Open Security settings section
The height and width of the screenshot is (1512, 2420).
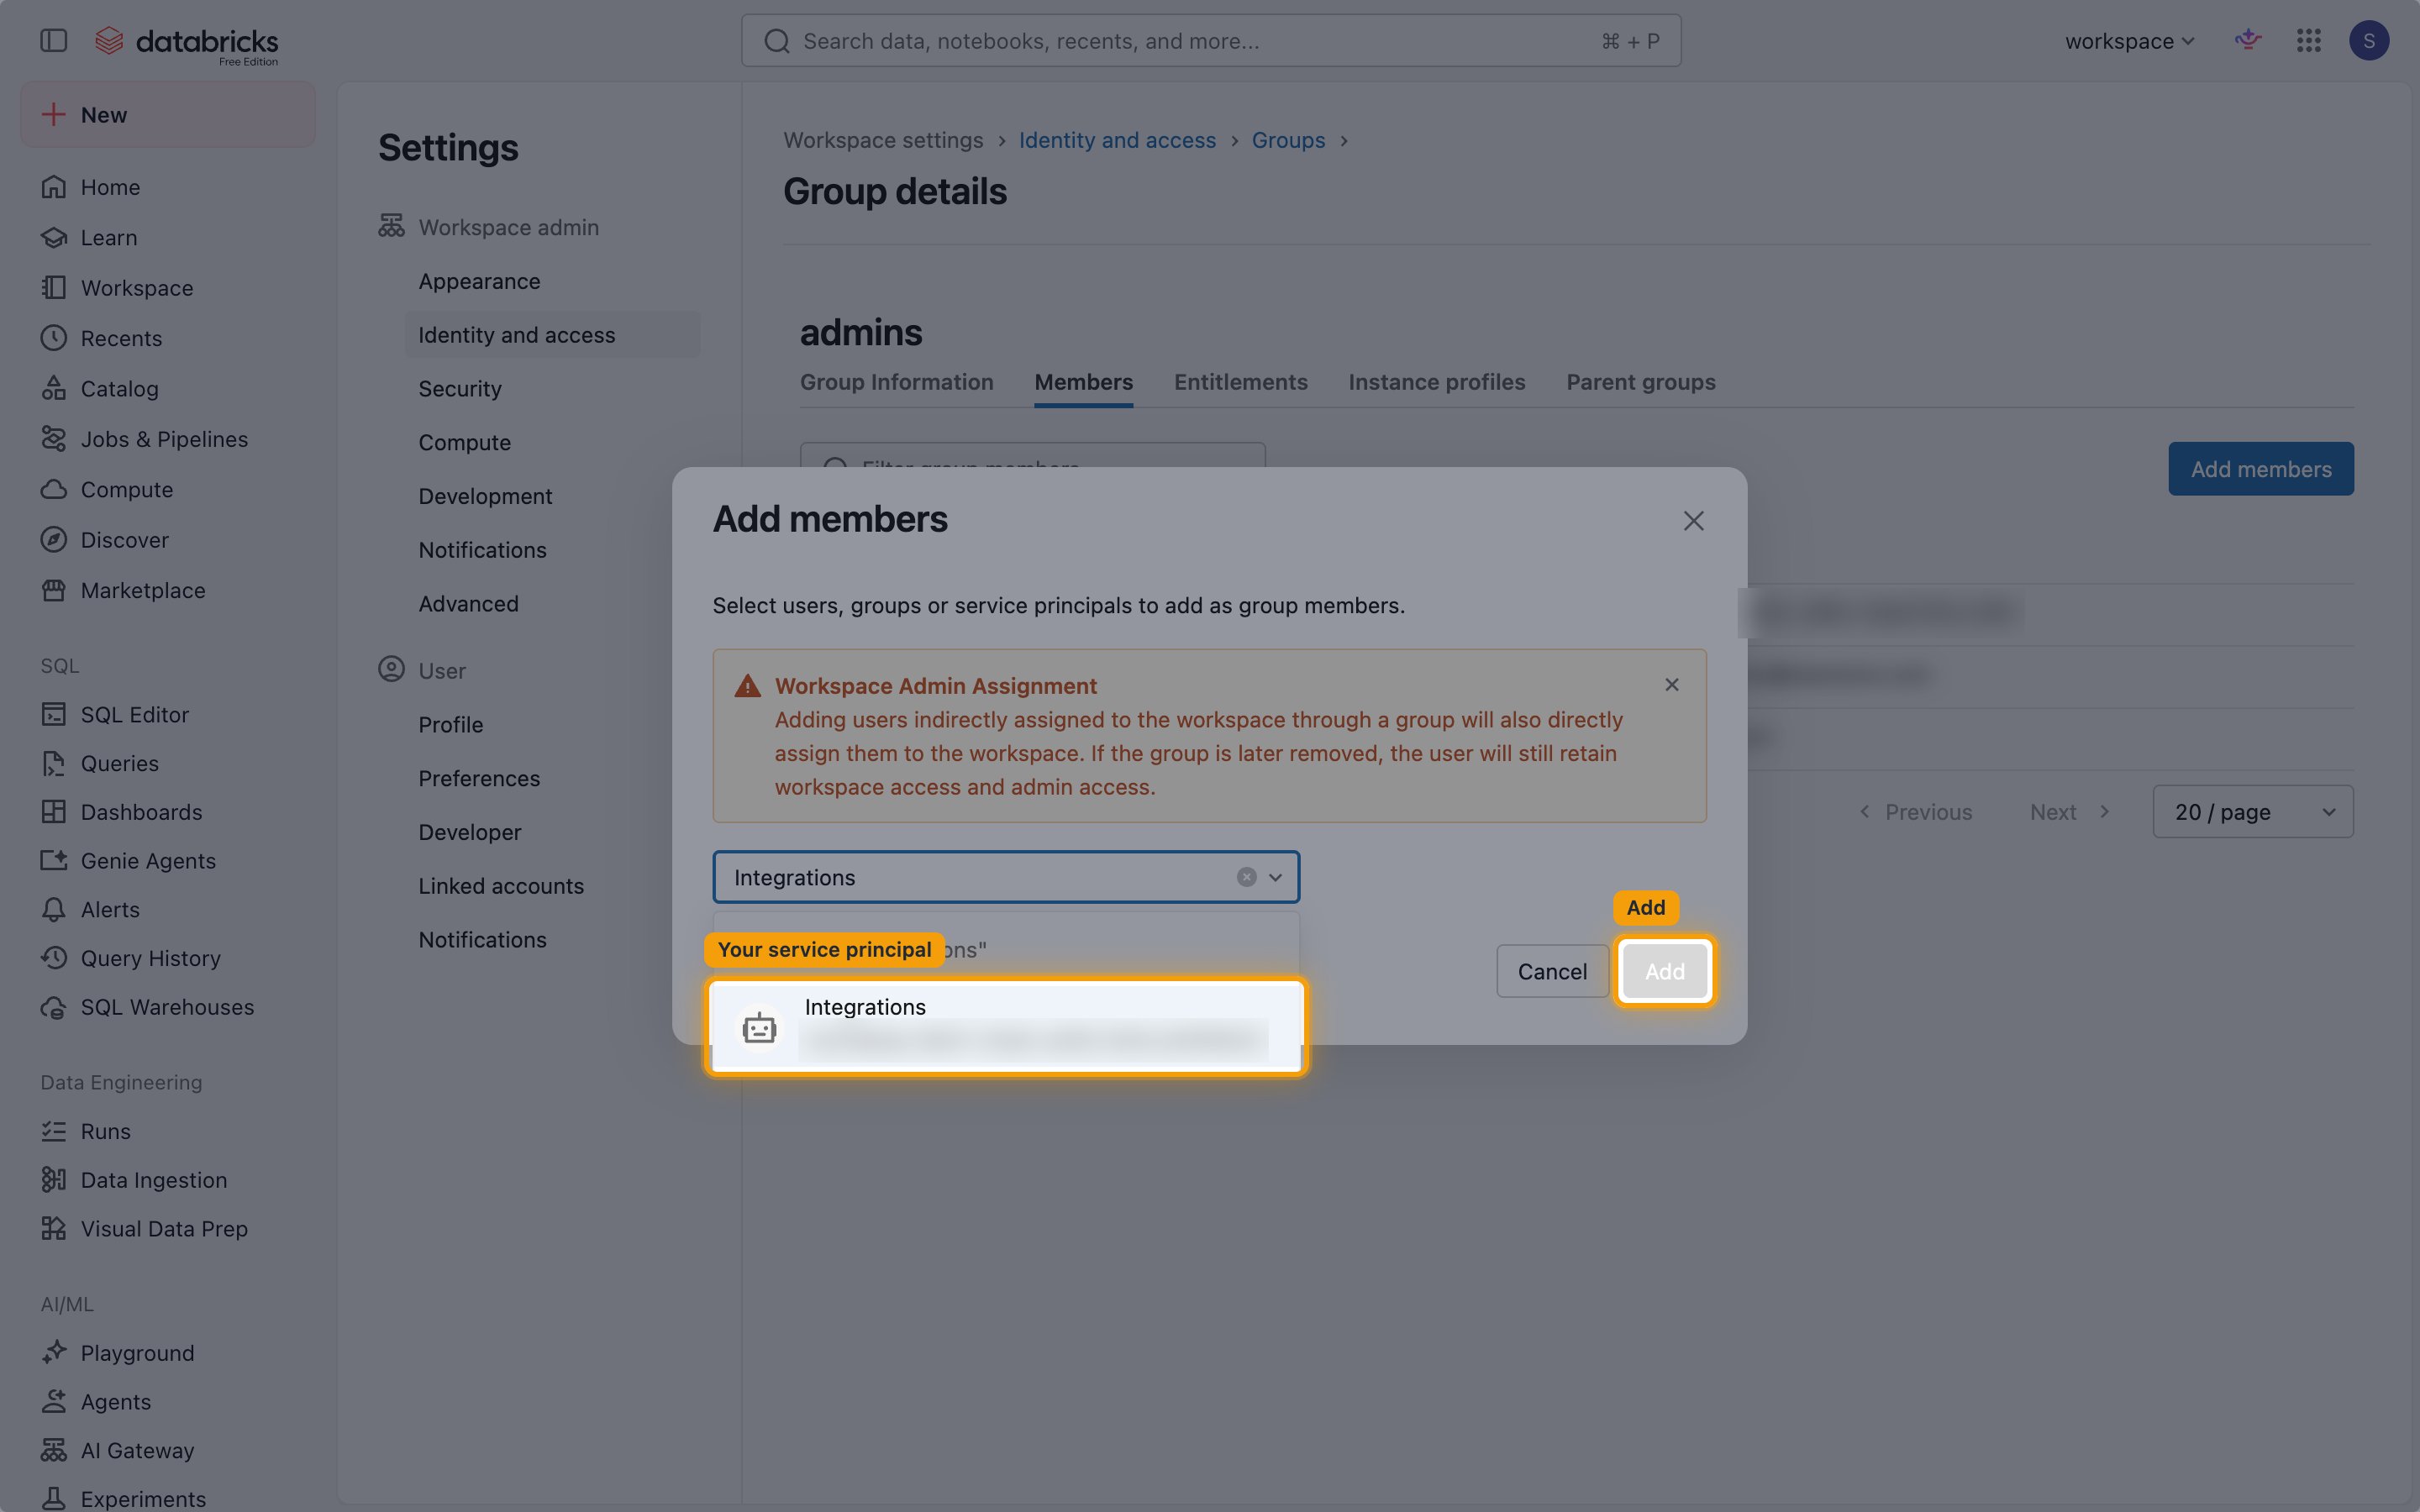(460, 389)
